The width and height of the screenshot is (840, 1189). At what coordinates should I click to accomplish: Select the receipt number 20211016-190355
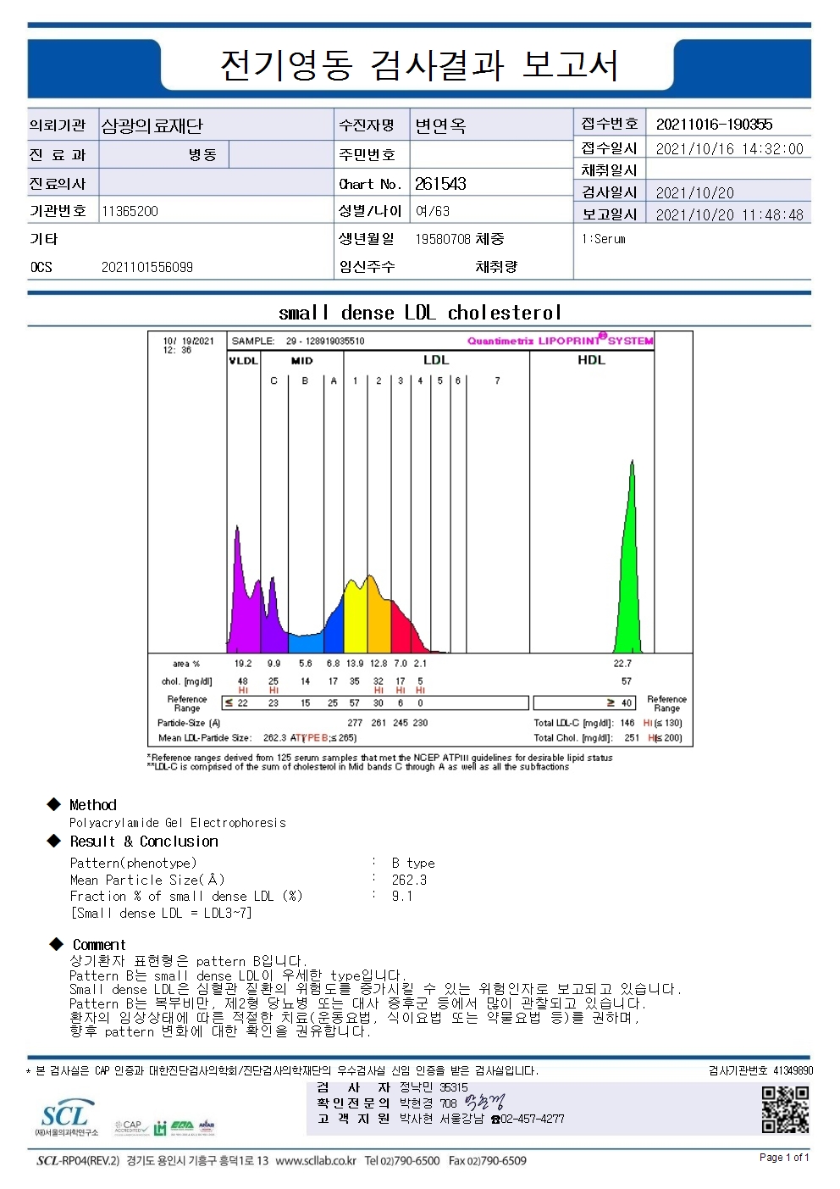715,125
